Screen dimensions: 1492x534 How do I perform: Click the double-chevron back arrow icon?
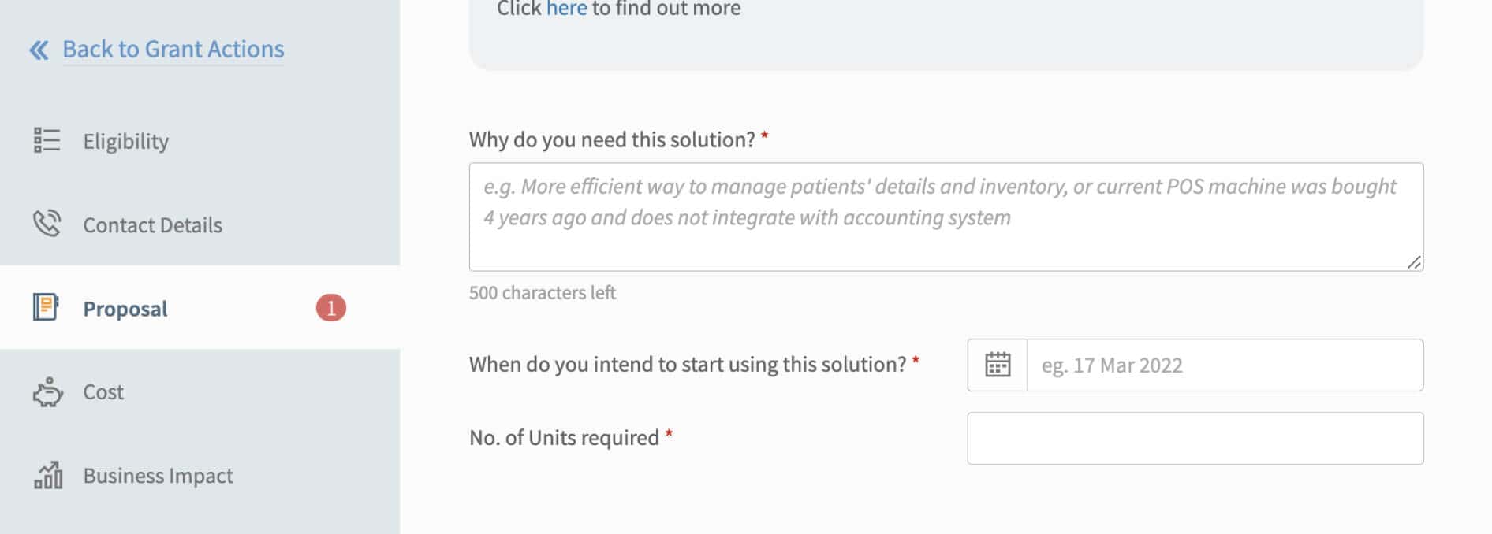pos(39,50)
